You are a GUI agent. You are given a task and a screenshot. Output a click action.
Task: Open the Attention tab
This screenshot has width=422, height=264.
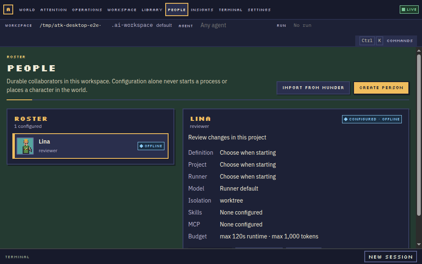click(x=54, y=10)
